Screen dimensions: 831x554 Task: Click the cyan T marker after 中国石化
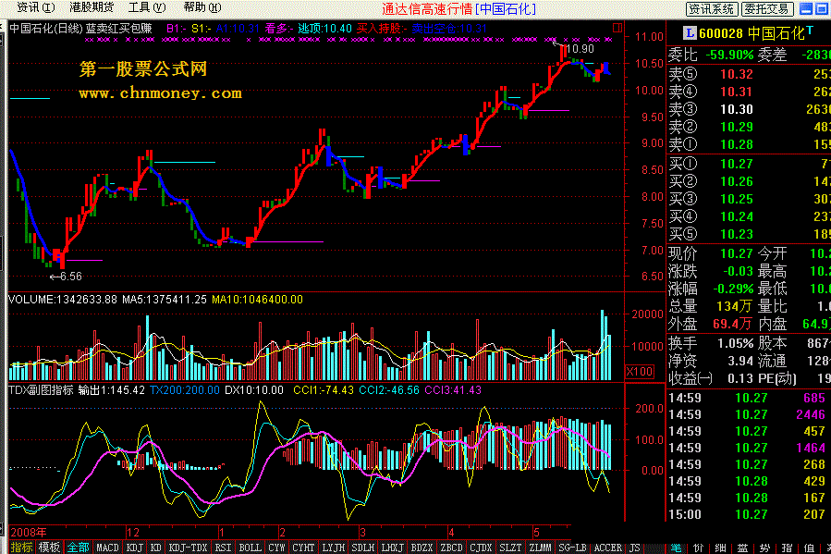point(809,30)
